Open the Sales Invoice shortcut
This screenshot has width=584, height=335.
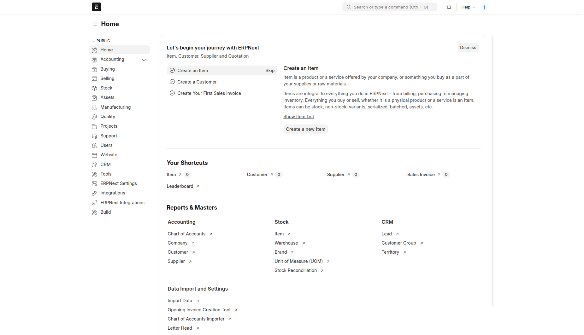click(x=421, y=175)
